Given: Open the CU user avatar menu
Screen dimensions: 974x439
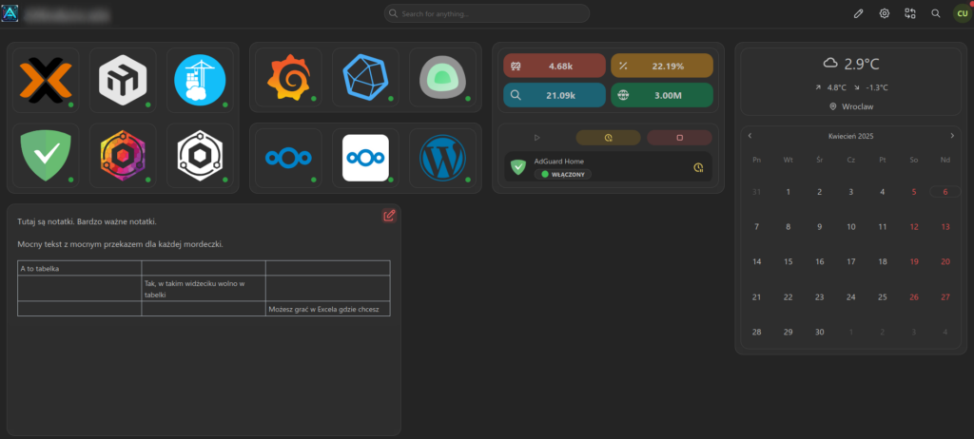Looking at the screenshot, I should coord(963,13).
